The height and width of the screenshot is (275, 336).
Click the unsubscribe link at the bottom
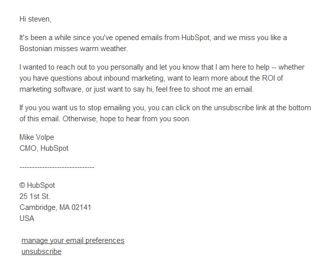41,251
